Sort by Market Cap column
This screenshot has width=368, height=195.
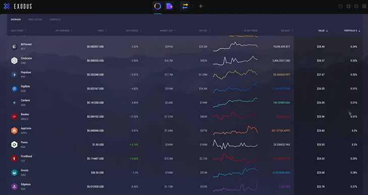168,31
